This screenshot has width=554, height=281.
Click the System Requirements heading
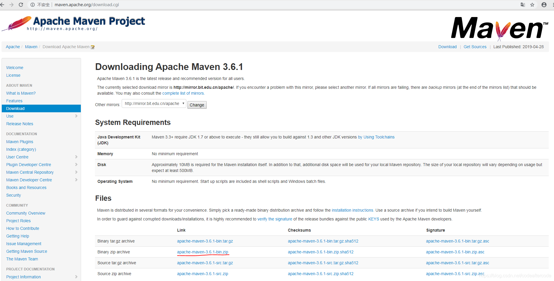point(133,122)
